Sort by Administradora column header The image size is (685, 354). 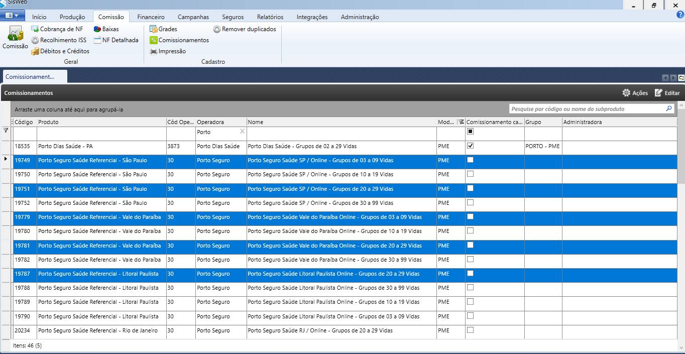coord(619,122)
